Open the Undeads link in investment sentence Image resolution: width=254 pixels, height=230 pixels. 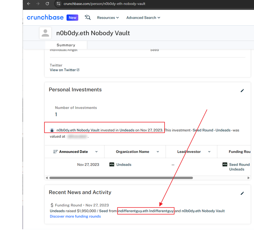[x=127, y=130]
